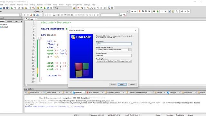Click the Paste clipboard icon
The image size is (206, 116).
tap(26, 8)
